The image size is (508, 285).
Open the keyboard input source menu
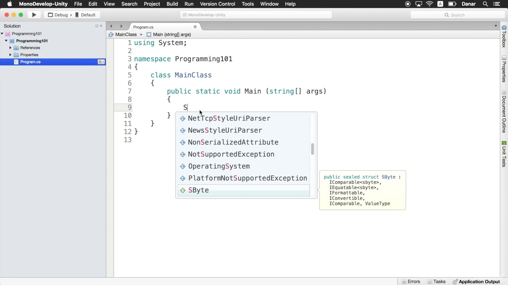(440, 4)
